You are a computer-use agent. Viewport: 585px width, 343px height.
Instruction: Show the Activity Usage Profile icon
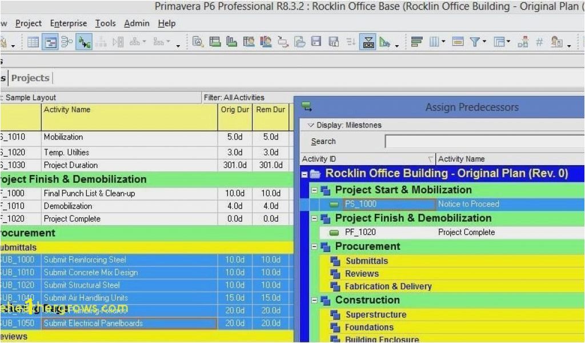point(232,42)
